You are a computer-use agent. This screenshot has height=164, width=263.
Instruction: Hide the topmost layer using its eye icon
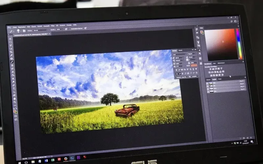click(207, 83)
